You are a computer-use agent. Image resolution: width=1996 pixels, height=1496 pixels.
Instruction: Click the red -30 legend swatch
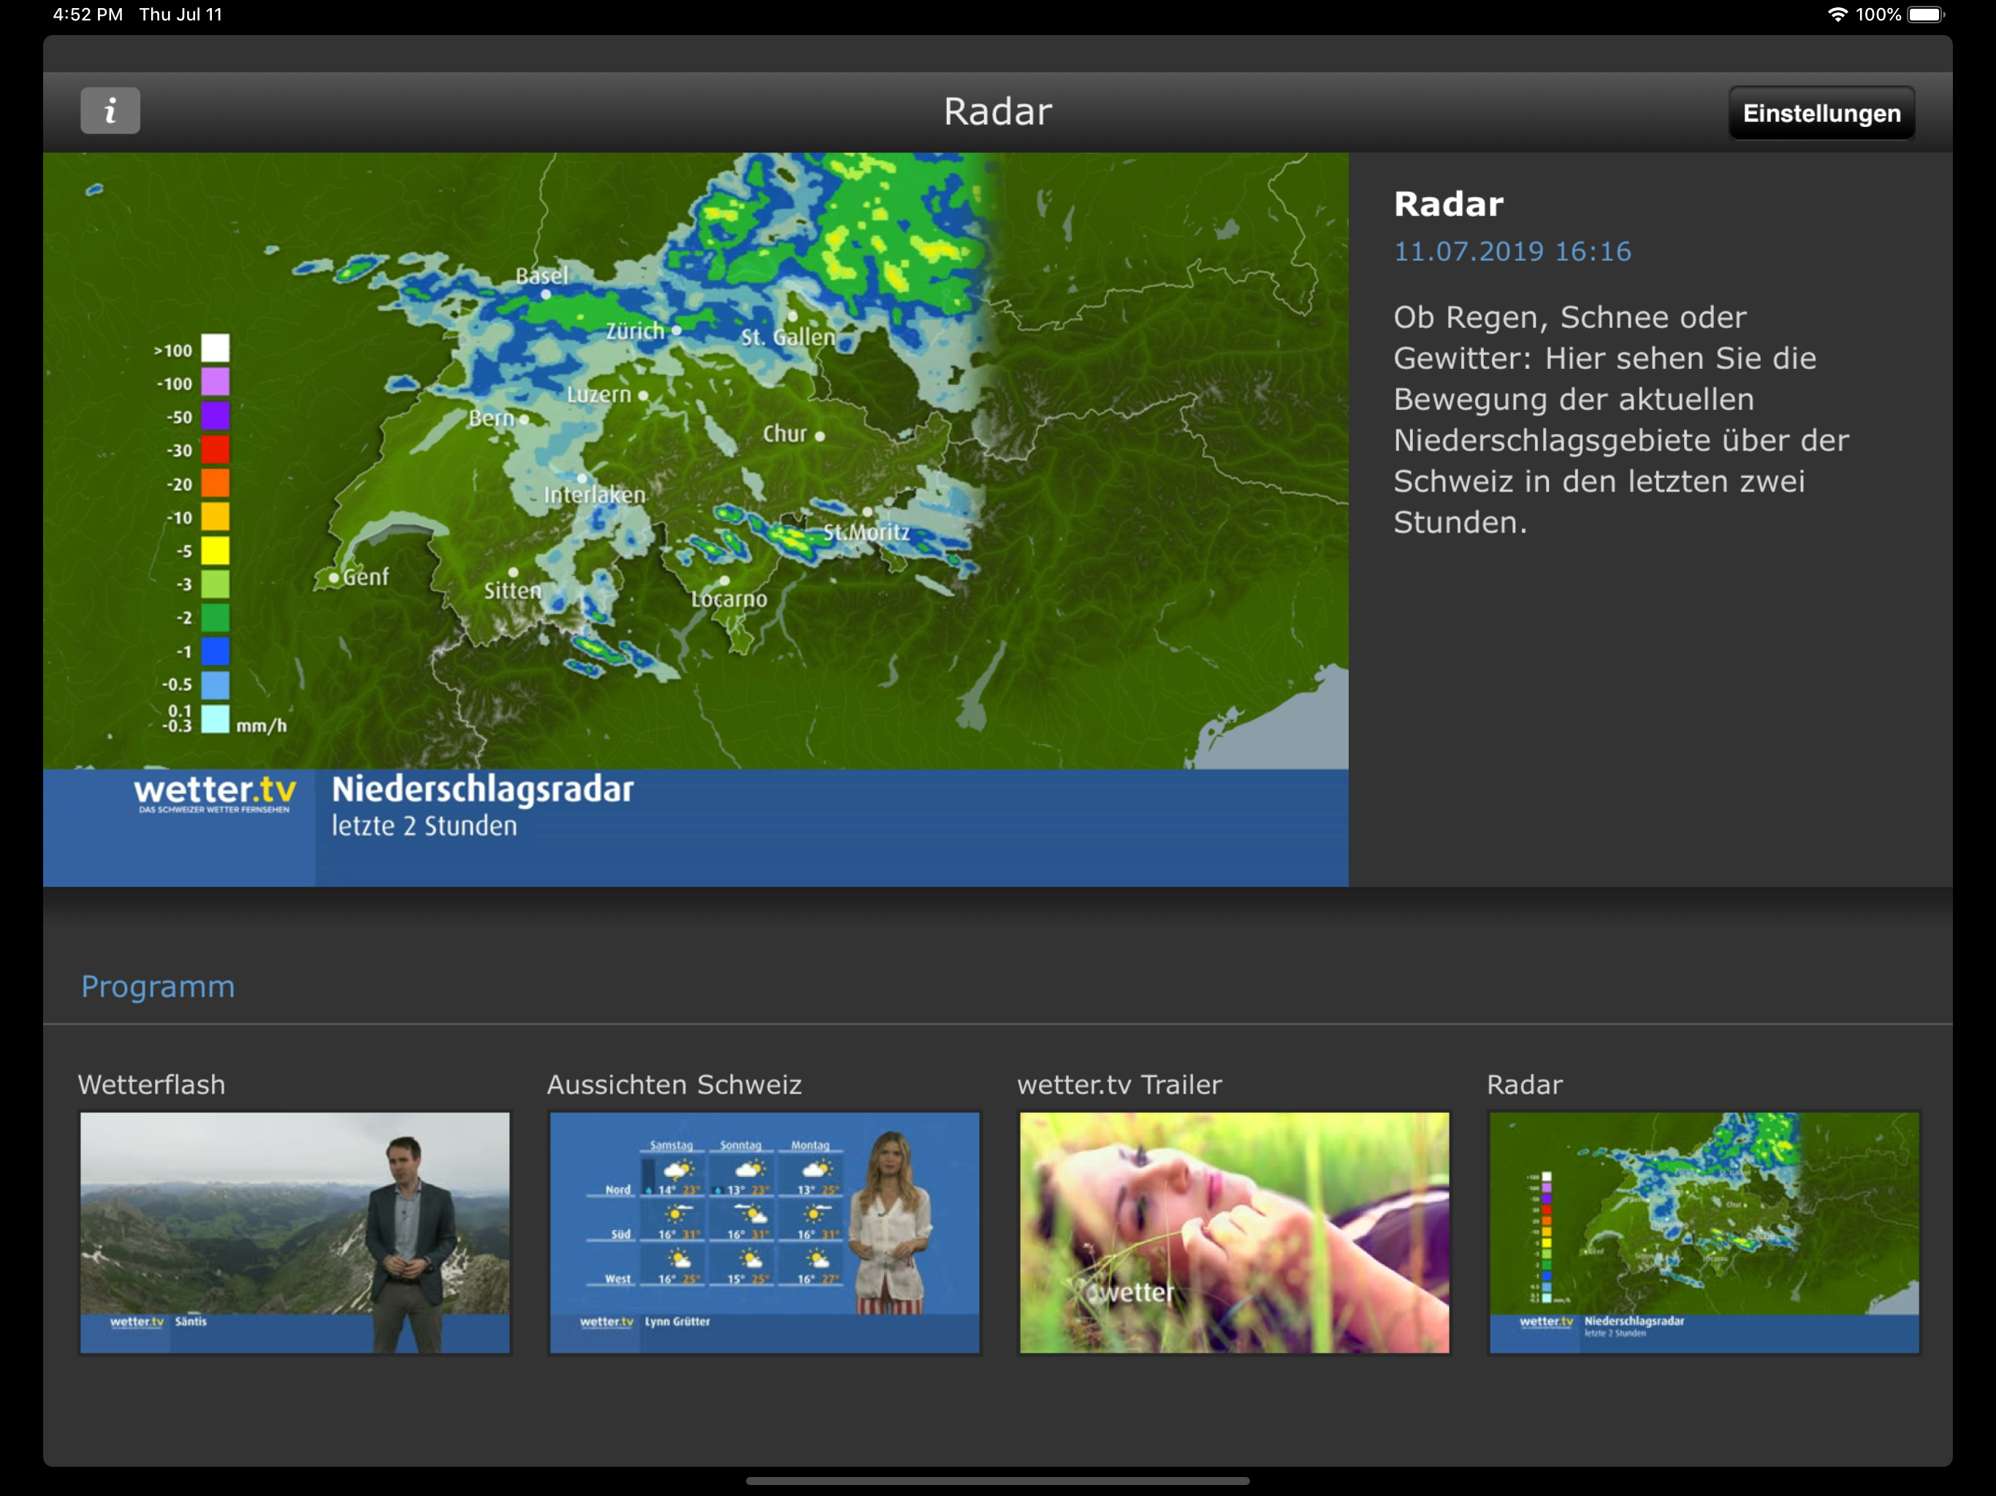coord(215,449)
